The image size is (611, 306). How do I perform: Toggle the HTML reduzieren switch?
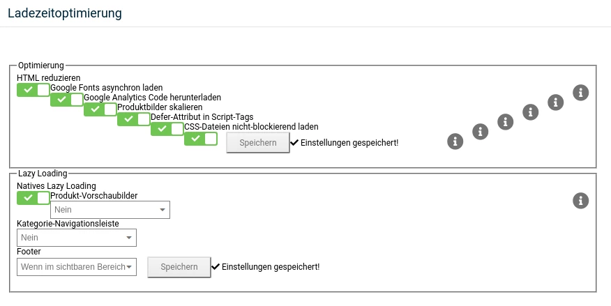[33, 89]
